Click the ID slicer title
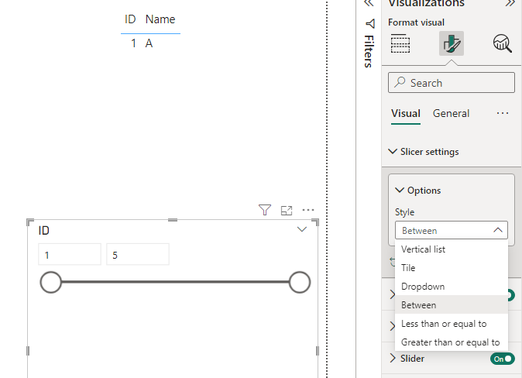The image size is (522, 378). pyautogui.click(x=44, y=231)
